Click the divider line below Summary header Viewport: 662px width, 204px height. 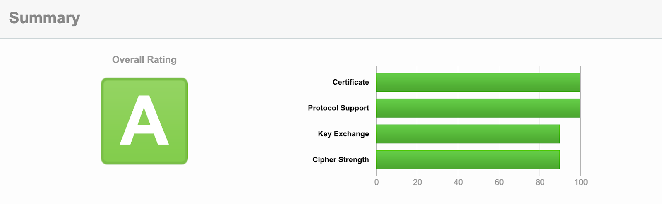pyautogui.click(x=331, y=38)
